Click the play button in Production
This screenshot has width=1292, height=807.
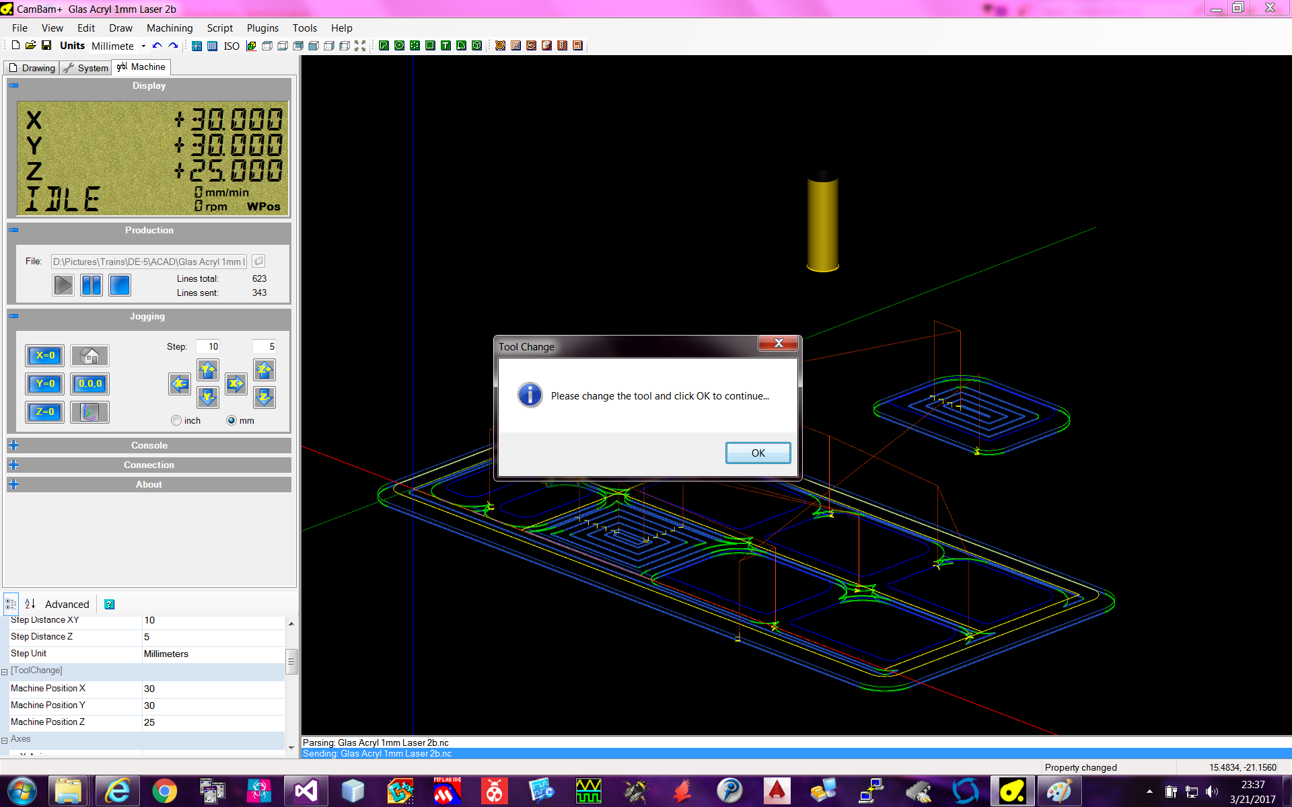(63, 285)
